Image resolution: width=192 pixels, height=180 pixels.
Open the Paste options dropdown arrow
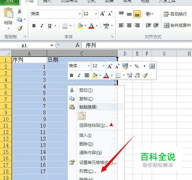(x=8, y=28)
